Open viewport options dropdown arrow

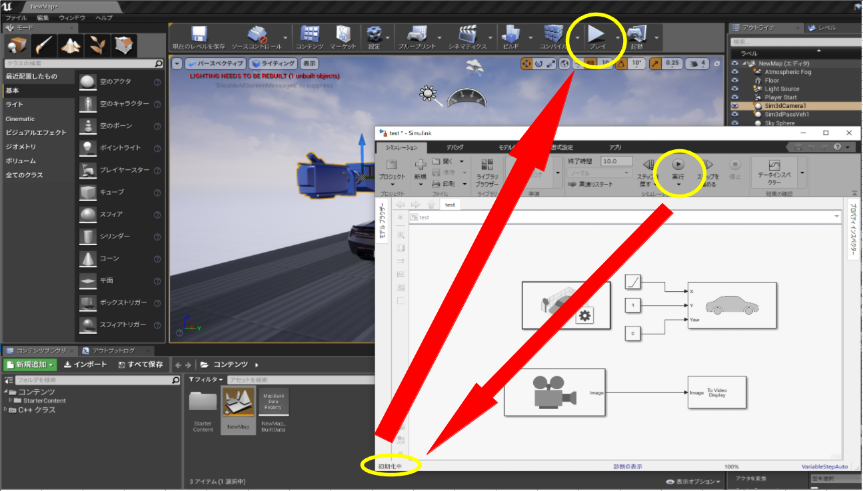[177, 63]
